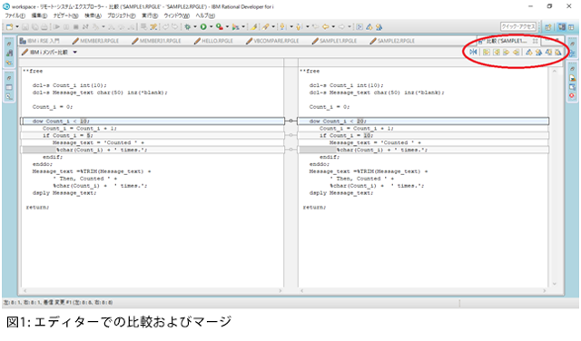Switch to the SAMPLE2.RPGLE tab

pos(392,41)
